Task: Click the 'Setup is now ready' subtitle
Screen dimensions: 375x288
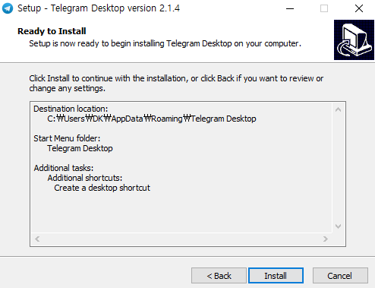Action: pos(165,43)
